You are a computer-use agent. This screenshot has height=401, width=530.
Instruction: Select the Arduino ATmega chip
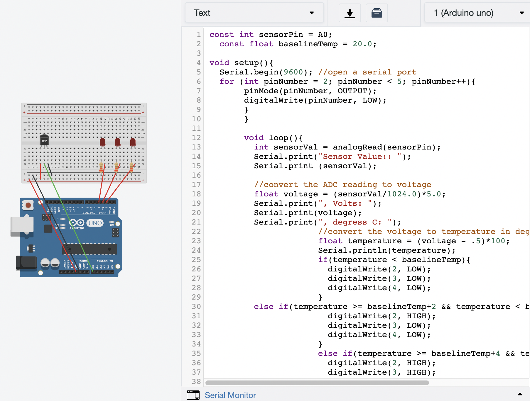(x=90, y=249)
